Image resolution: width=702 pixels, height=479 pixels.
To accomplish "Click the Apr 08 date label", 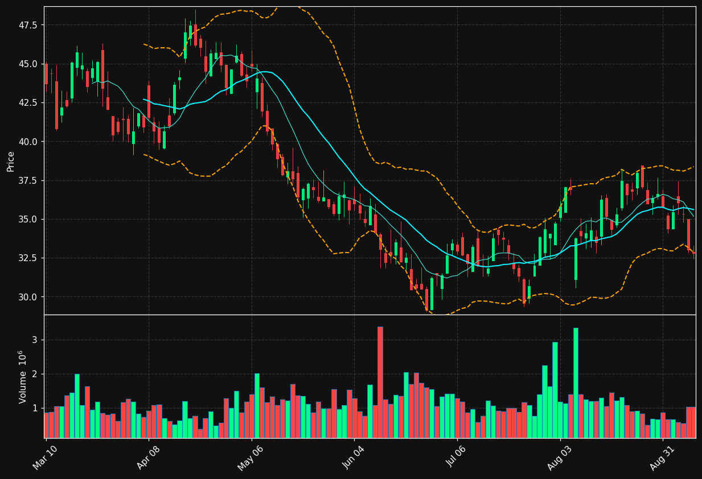I will click(148, 459).
